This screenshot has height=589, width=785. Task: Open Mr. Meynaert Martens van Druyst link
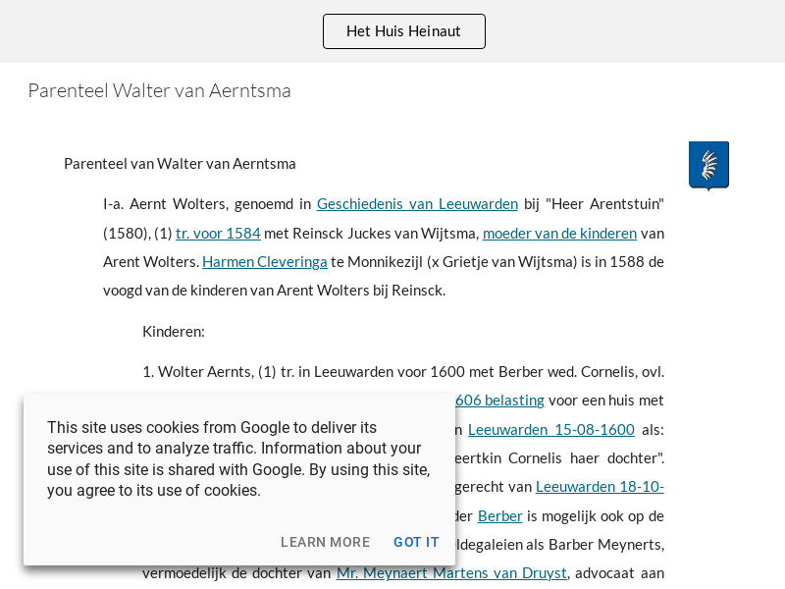[x=451, y=572]
